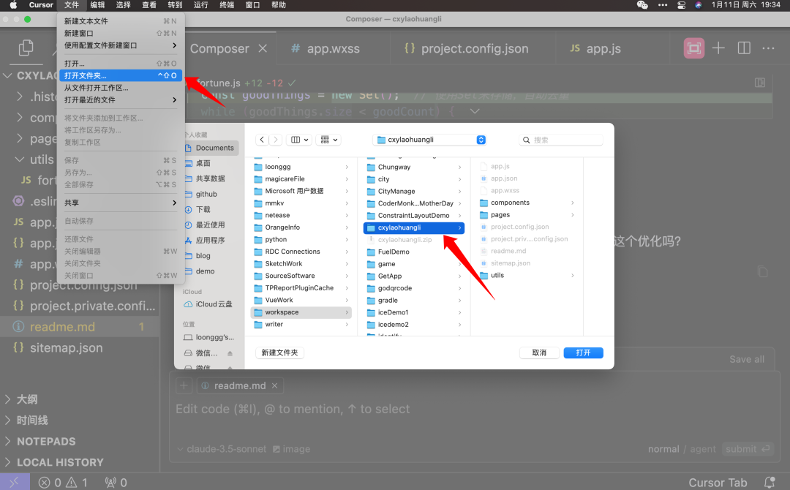The width and height of the screenshot is (790, 490).
Task: Split the editor with split icon
Action: 744,48
